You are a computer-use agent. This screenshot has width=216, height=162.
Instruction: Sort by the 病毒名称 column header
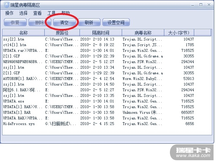click(143, 33)
